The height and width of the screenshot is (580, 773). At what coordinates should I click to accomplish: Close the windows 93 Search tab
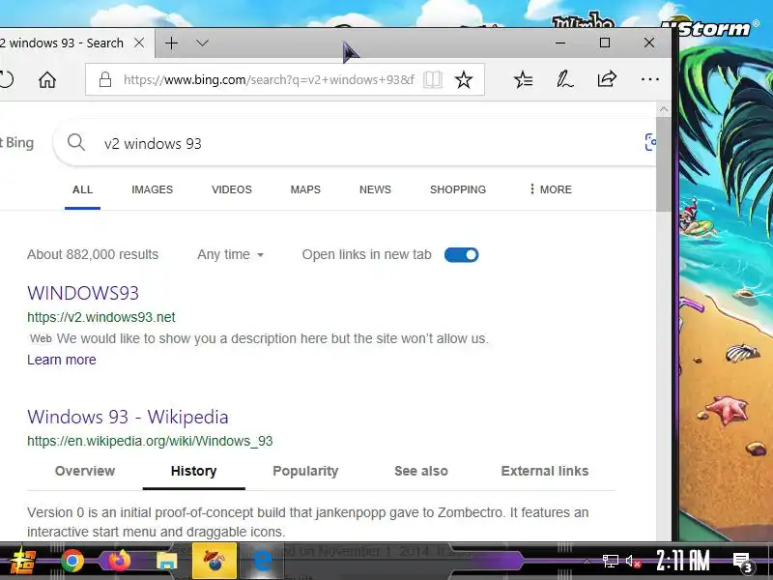click(x=139, y=43)
